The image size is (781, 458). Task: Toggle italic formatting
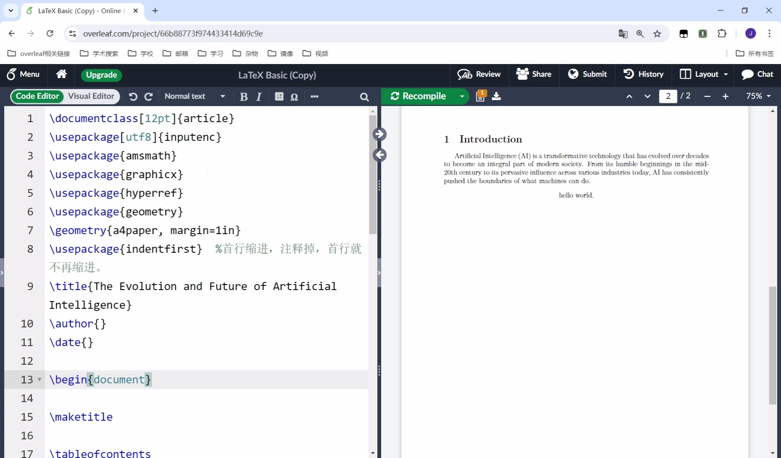pos(258,97)
